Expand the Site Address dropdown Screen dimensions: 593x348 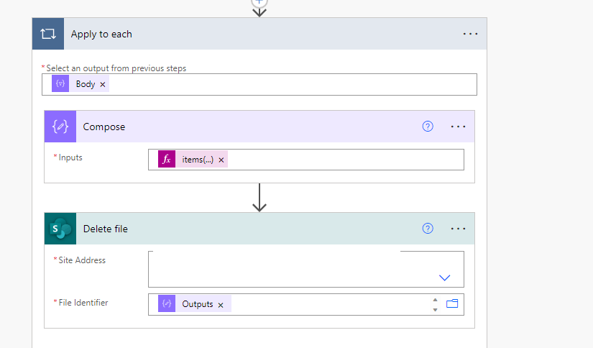pyautogui.click(x=444, y=278)
